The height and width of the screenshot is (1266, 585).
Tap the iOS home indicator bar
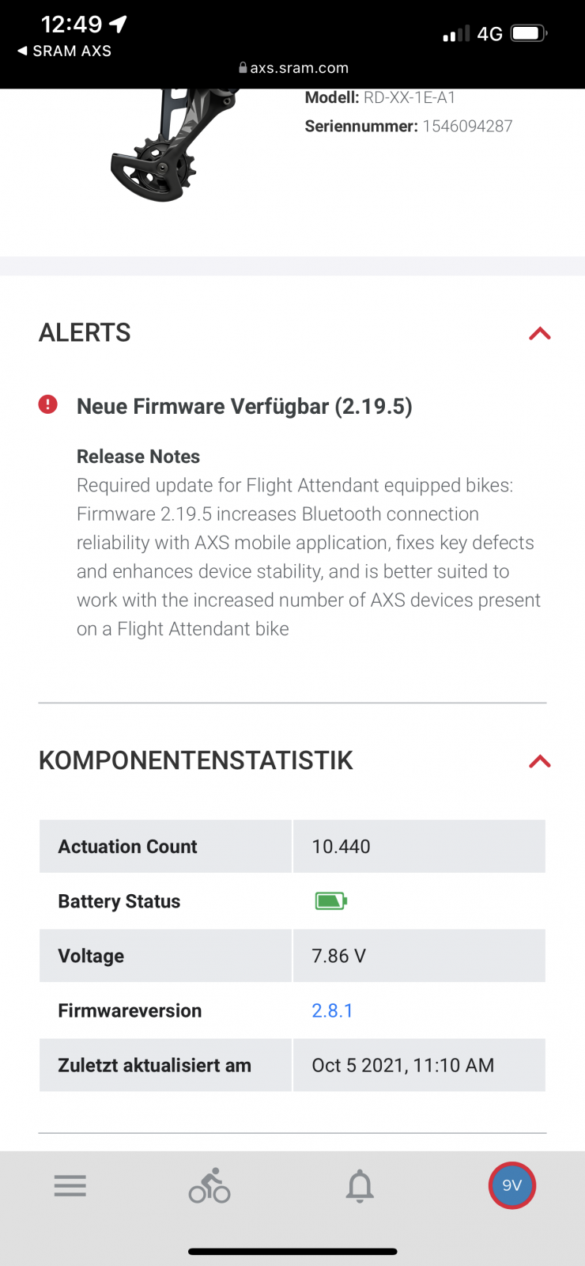(x=292, y=1252)
